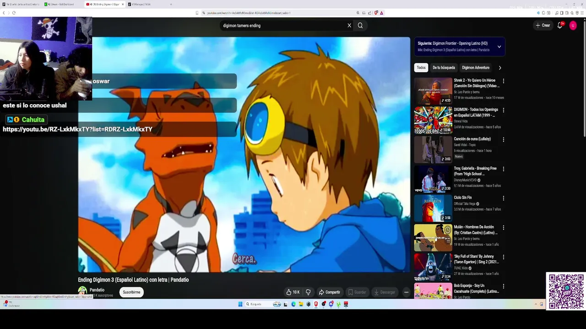Click the Brave shields lion icon
The image size is (586, 329).
pos(376,13)
